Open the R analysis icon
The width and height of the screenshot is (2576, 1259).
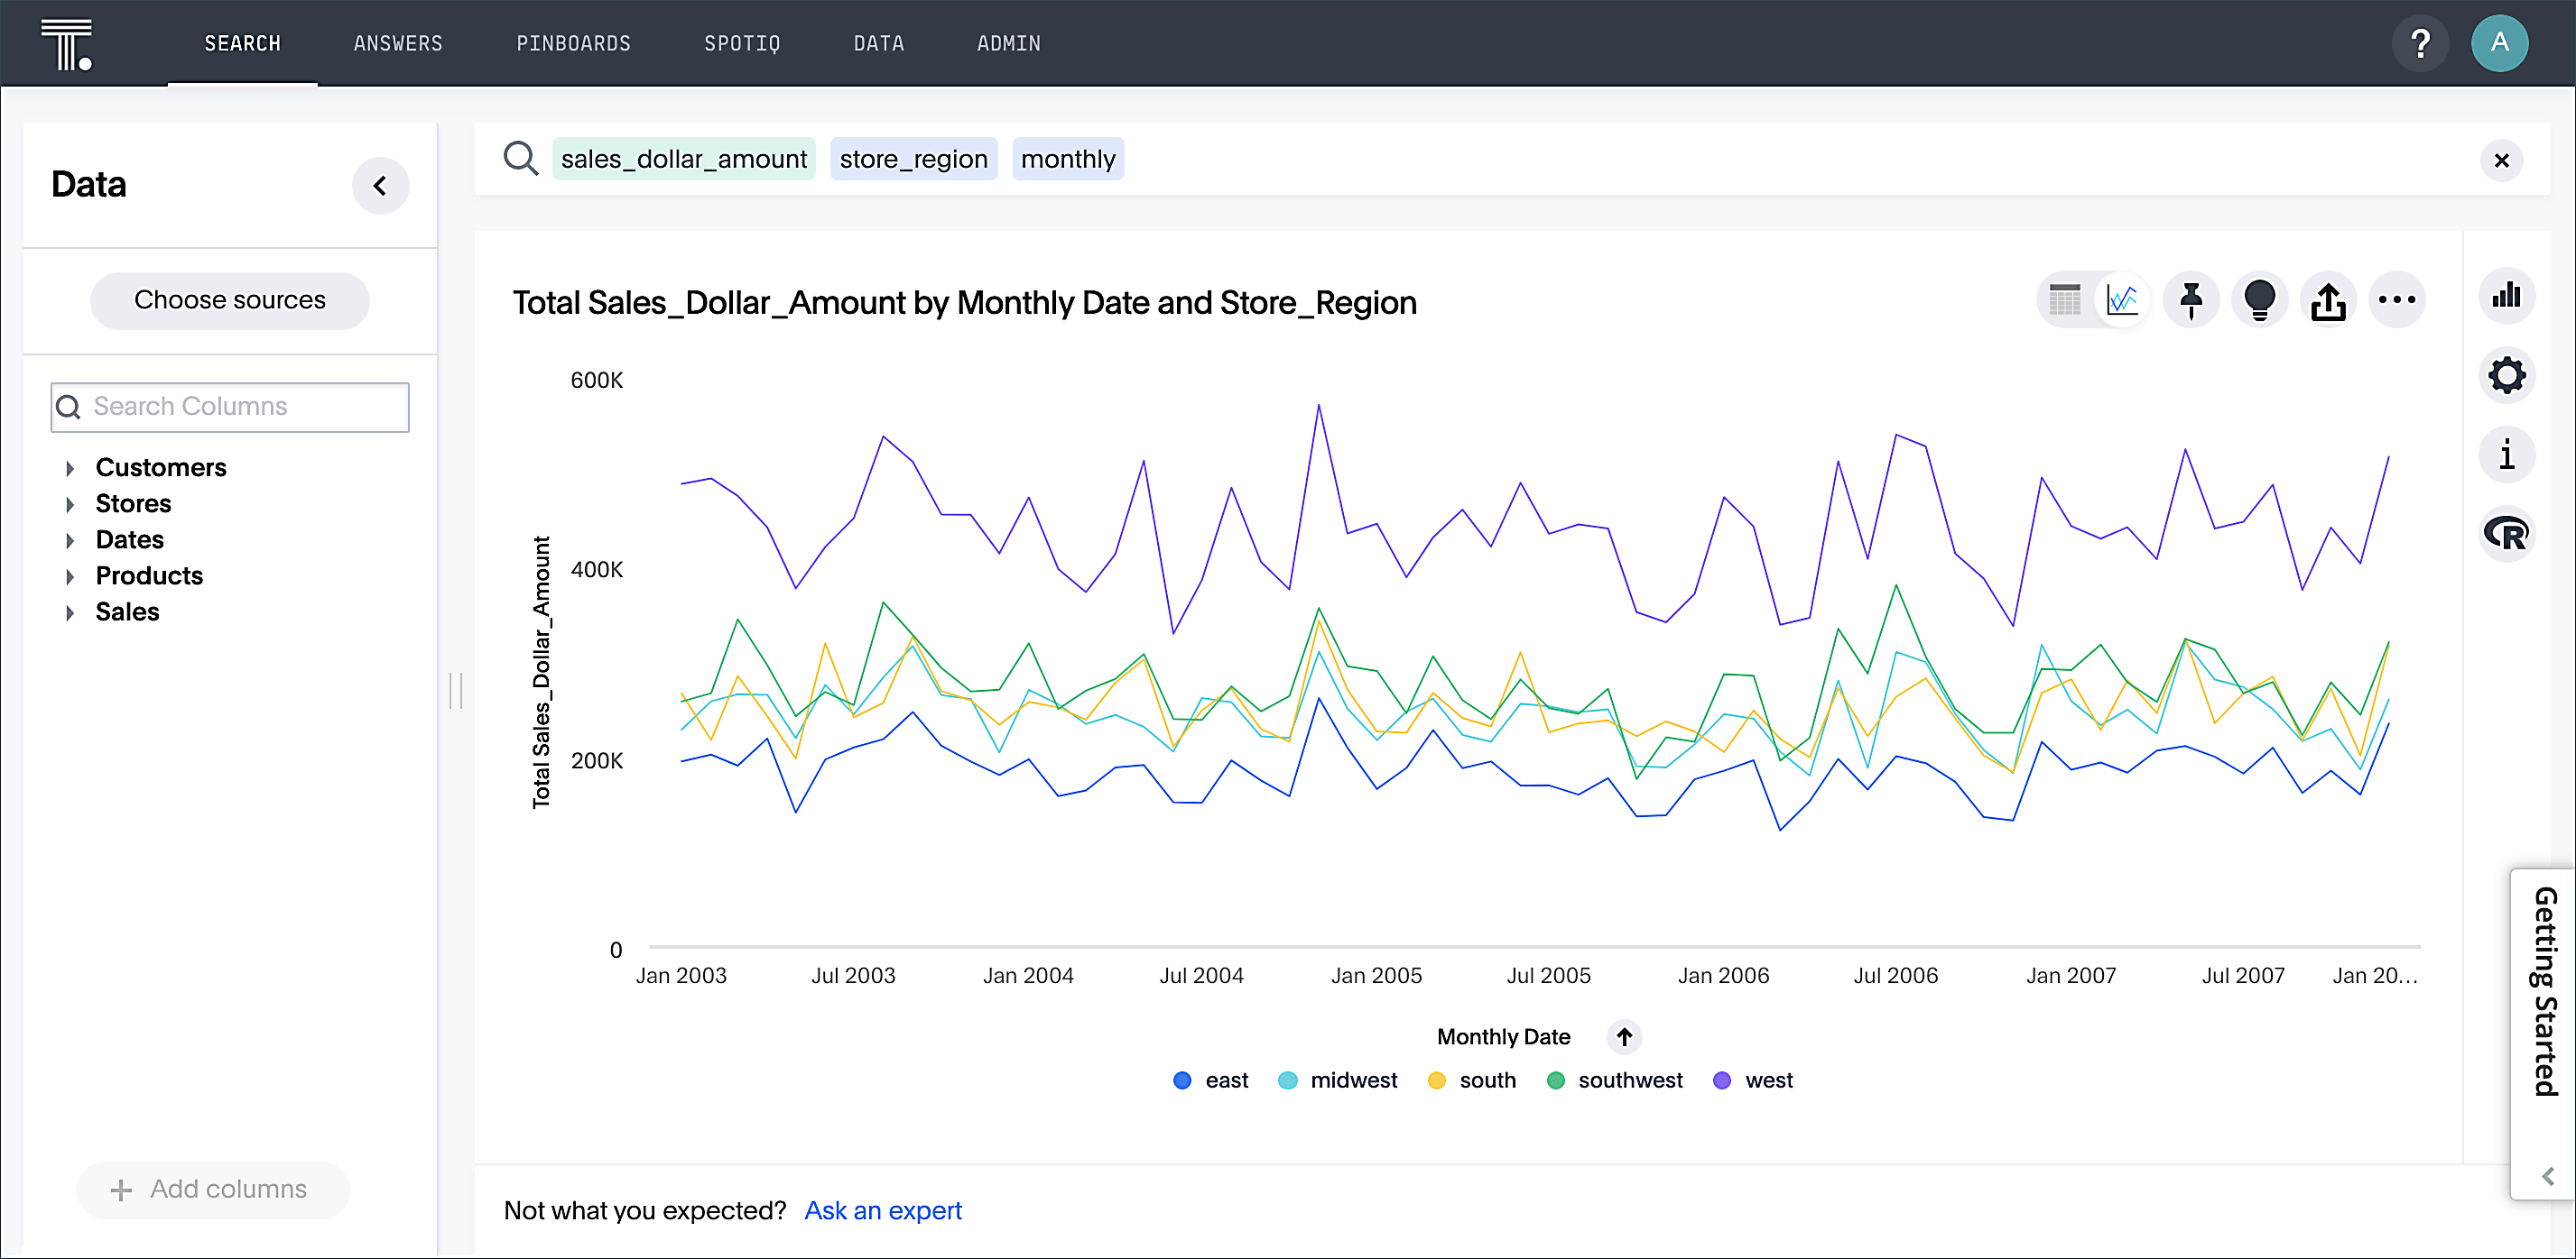click(2506, 534)
